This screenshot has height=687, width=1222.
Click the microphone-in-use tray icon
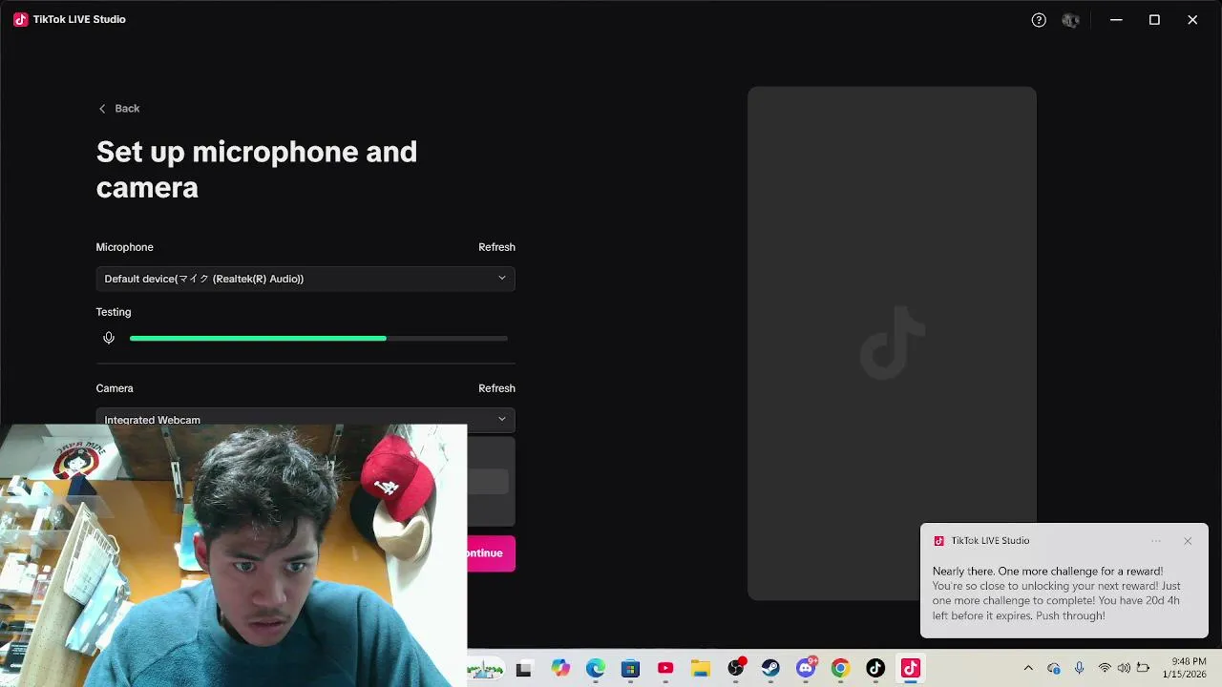1080,668
